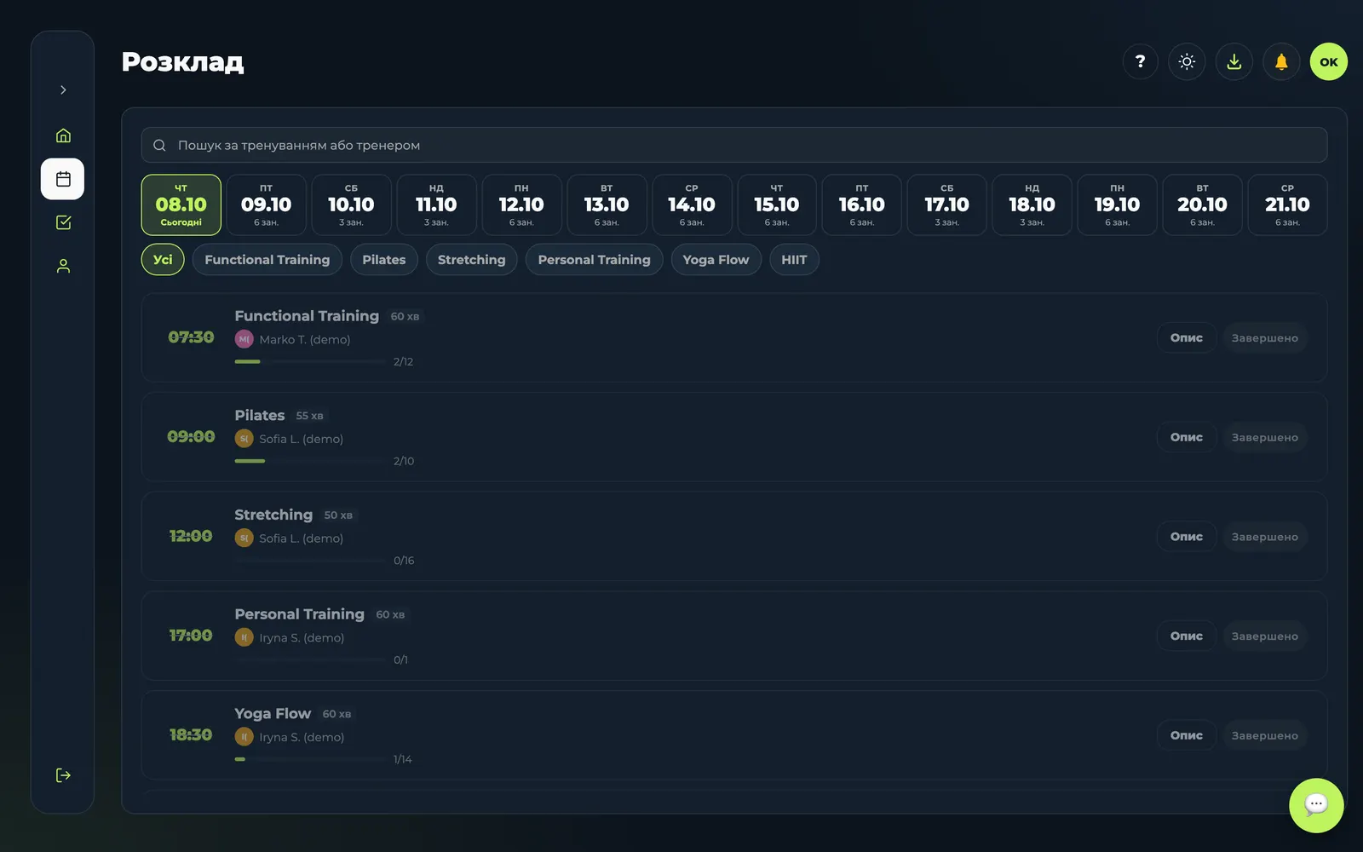Open the schedule calendar sidebar icon
This screenshot has height=852, width=1363.
click(63, 179)
